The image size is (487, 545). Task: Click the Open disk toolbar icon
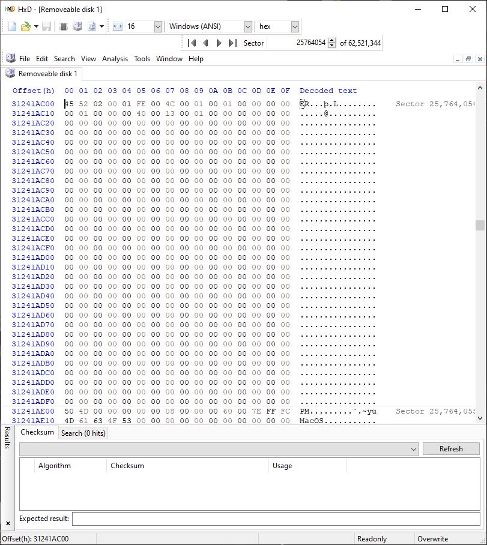pyautogui.click(x=77, y=26)
